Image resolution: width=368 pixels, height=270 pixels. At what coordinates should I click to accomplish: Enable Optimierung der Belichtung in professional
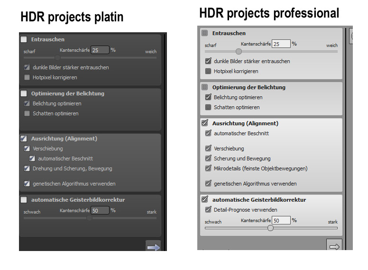pos(205,87)
